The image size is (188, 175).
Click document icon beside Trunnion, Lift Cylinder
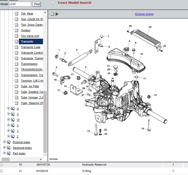pos(17,81)
